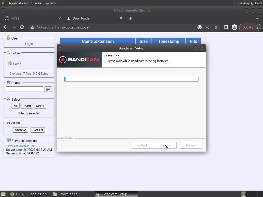This screenshot has width=263, height=197.
Task: Click the Archive button
Action: (x=20, y=130)
